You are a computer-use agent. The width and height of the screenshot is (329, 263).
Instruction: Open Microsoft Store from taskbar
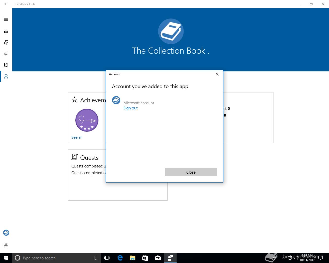[145, 258]
